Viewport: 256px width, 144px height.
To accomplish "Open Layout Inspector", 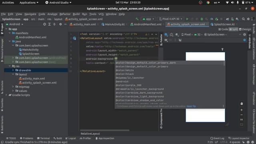I will point(239,138).
